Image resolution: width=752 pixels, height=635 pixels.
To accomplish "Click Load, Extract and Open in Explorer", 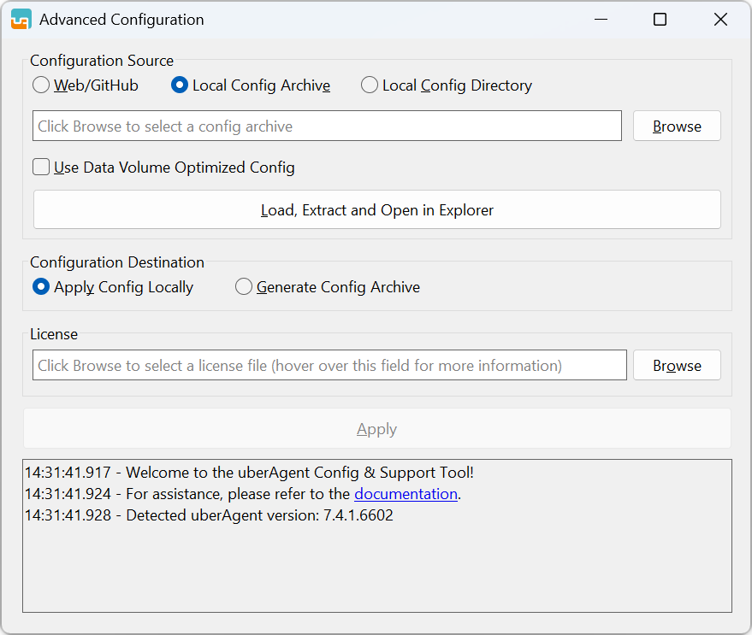I will pos(376,210).
